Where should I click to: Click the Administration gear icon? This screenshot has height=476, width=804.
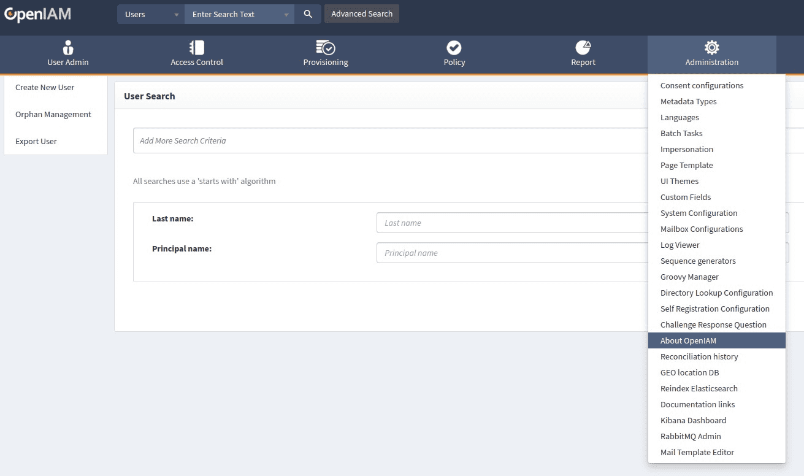tap(711, 48)
